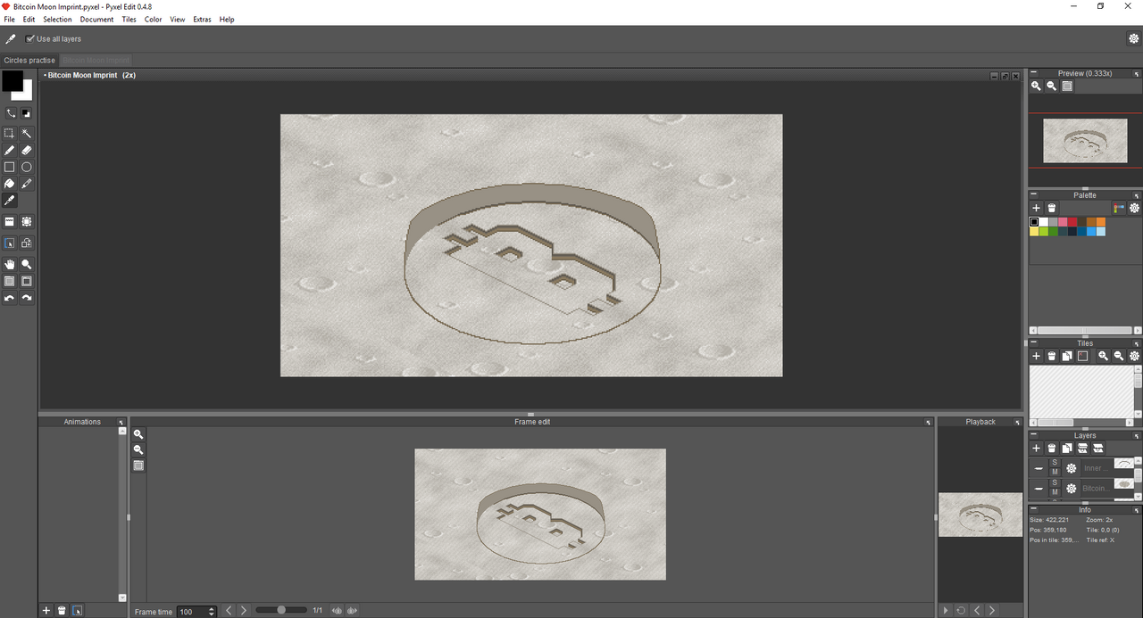Select the tile placer tool
Screen dimensions: 1143x618
pos(10,222)
